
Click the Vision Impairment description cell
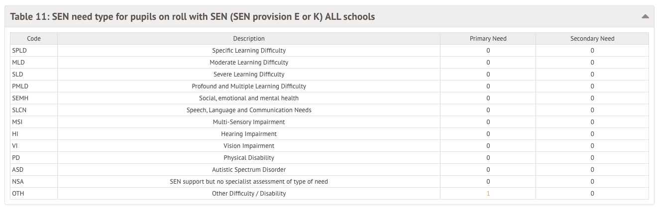point(249,146)
